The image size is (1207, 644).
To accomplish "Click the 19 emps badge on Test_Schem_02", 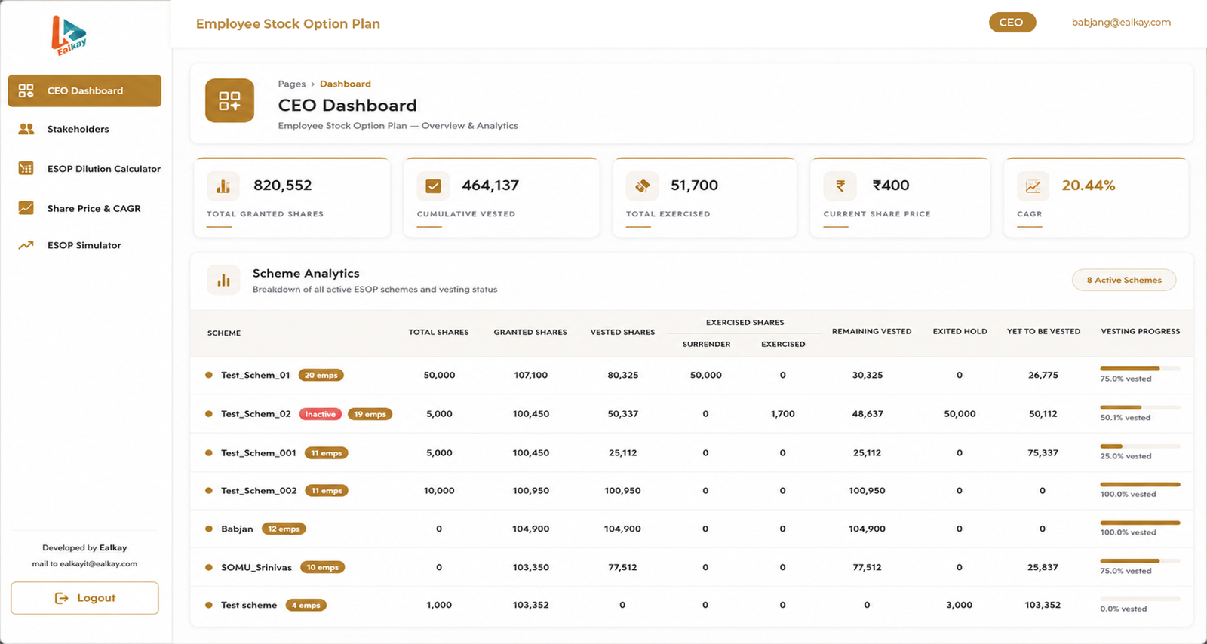I will coord(370,414).
